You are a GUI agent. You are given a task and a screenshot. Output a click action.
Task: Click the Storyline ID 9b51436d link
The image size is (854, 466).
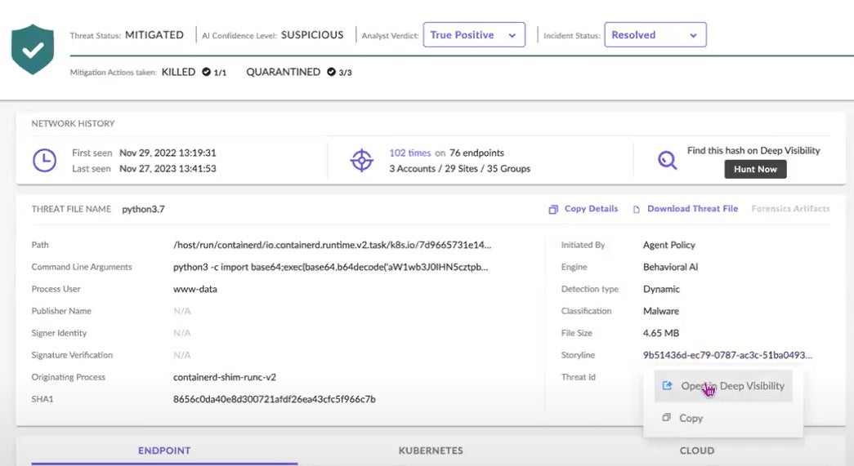[x=727, y=355]
